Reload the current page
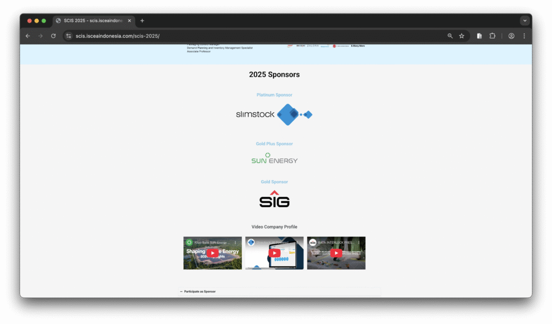 click(x=53, y=36)
